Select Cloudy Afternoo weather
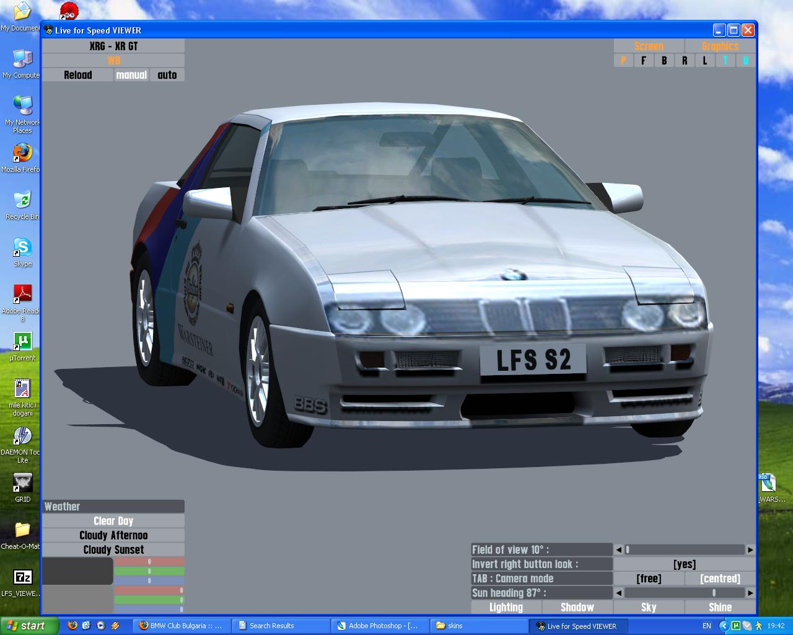Viewport: 793px width, 635px height. pyautogui.click(x=113, y=535)
